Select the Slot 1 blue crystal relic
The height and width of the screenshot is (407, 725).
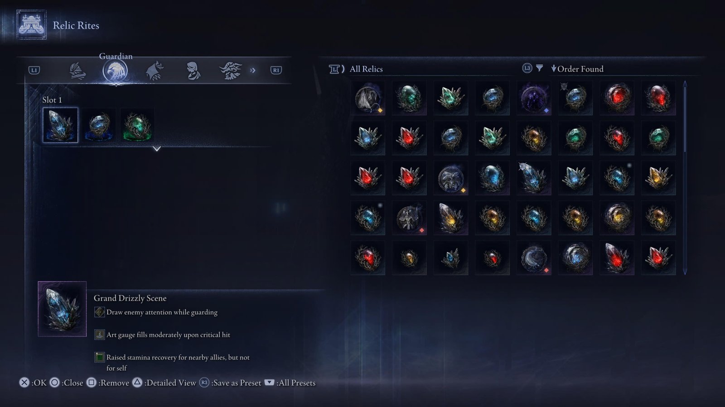click(60, 125)
